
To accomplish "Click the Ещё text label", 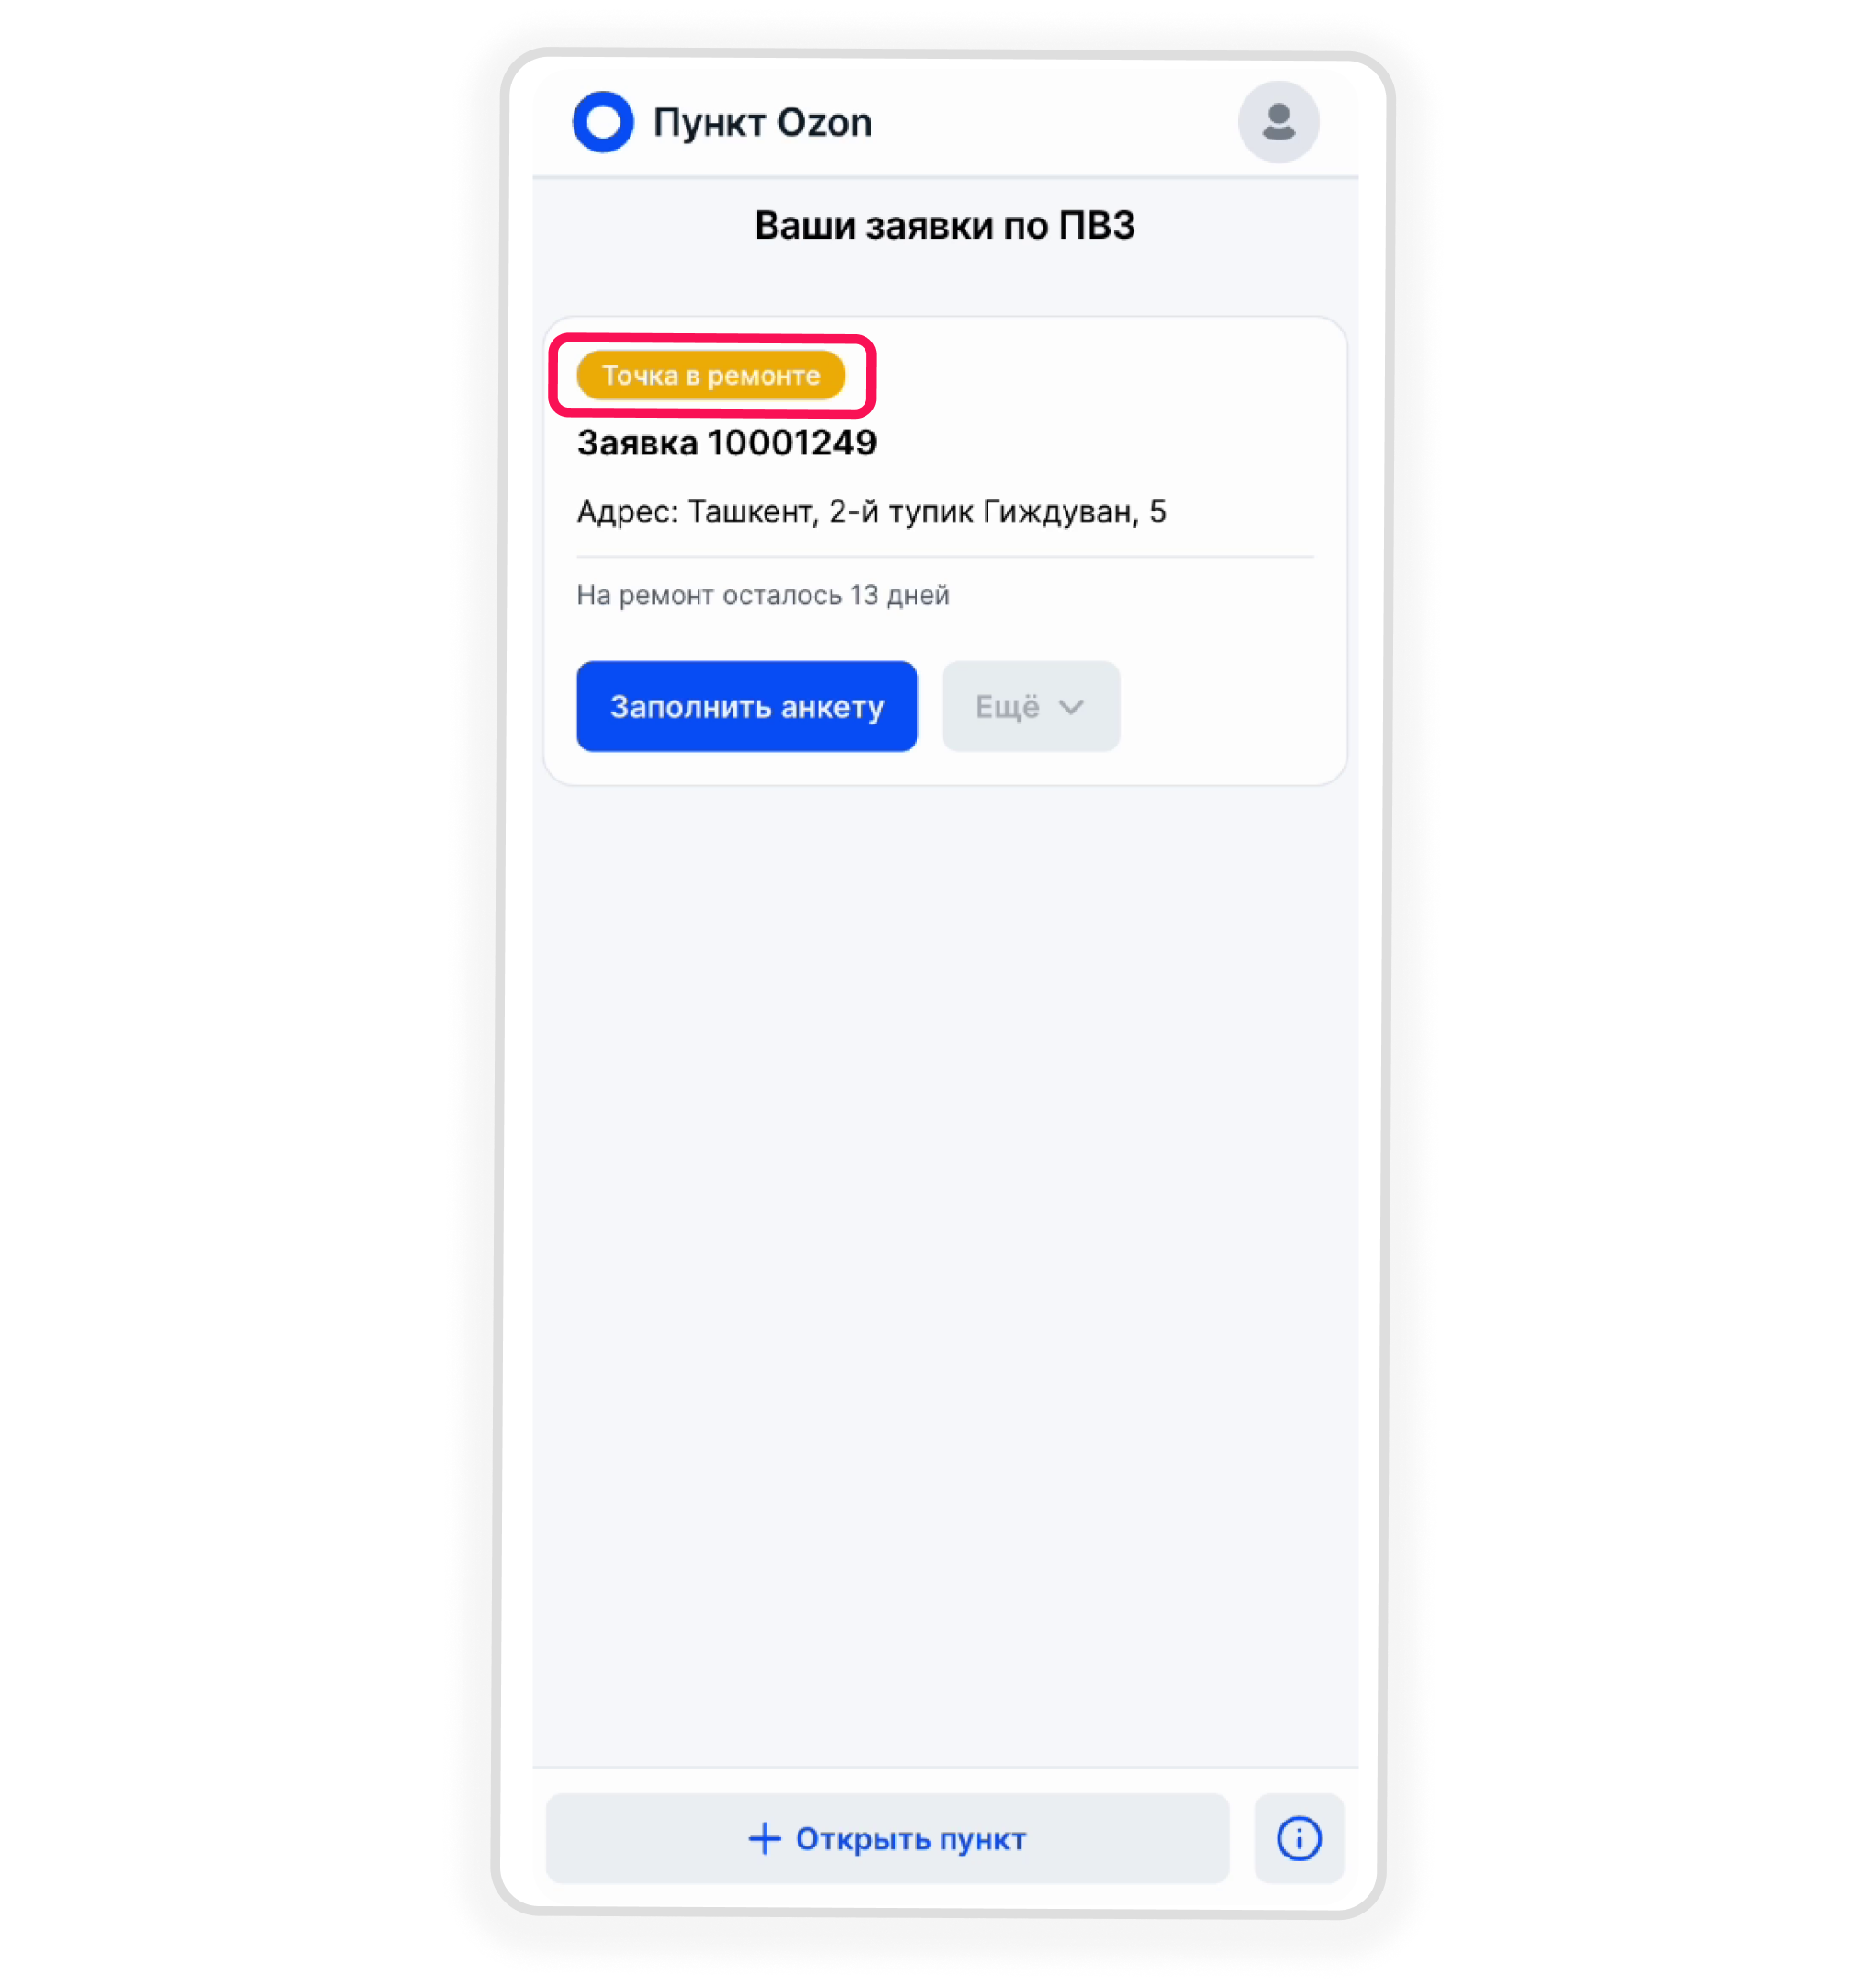I will pyautogui.click(x=1007, y=706).
